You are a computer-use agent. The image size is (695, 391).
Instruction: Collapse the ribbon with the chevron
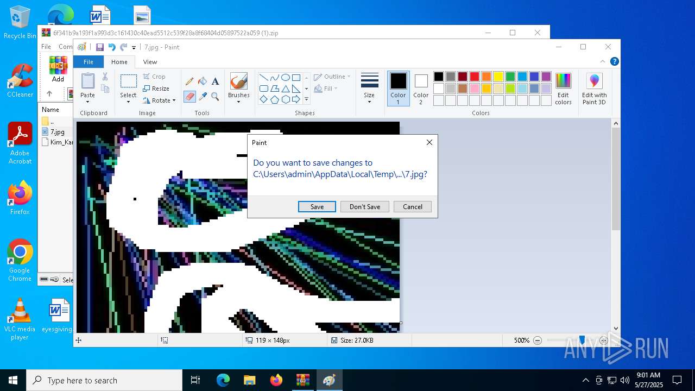602,61
